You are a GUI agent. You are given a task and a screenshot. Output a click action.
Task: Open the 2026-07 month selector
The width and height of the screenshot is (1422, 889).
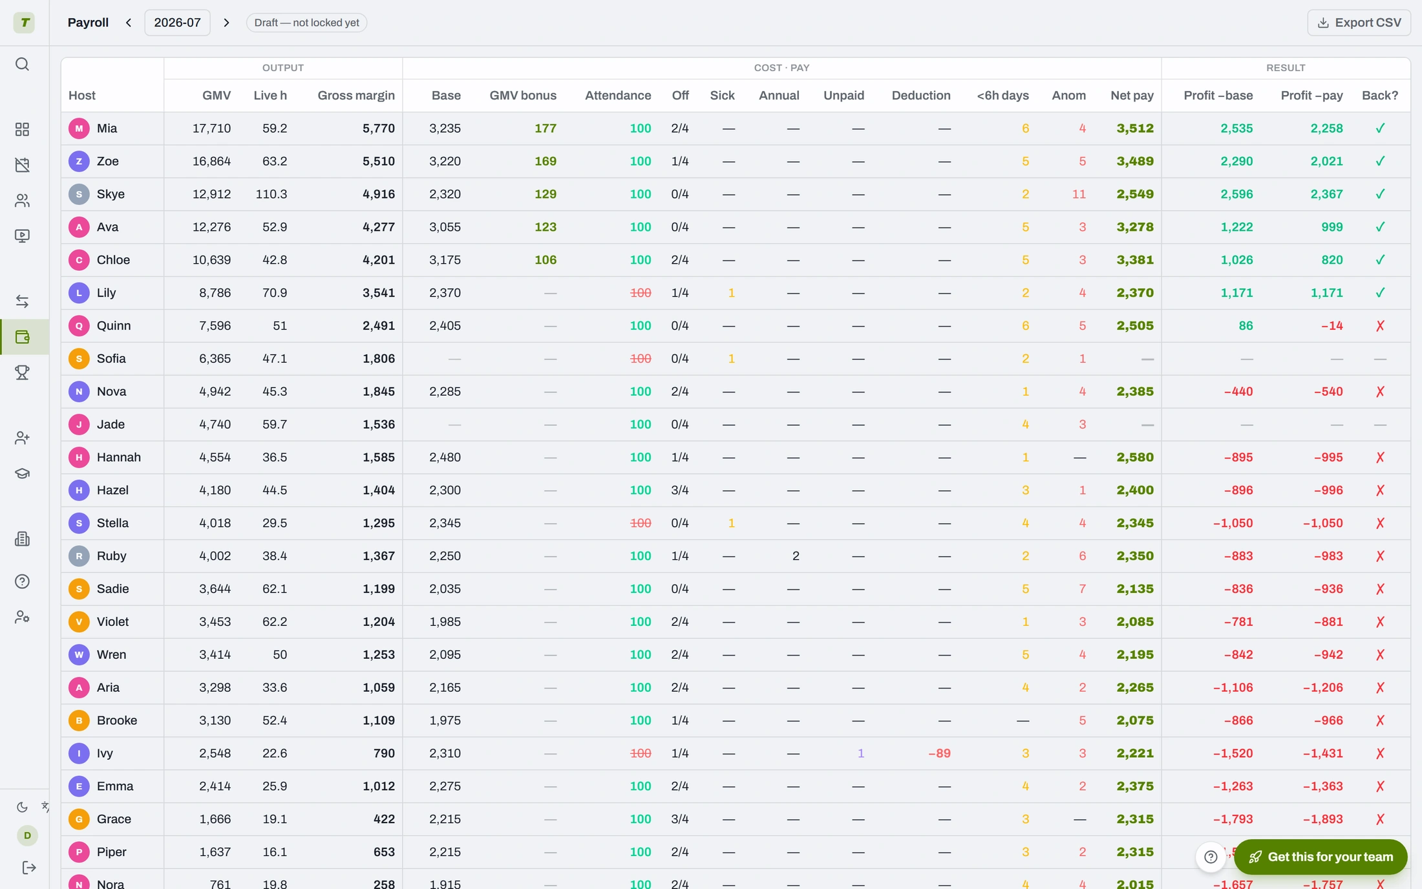[x=177, y=23]
